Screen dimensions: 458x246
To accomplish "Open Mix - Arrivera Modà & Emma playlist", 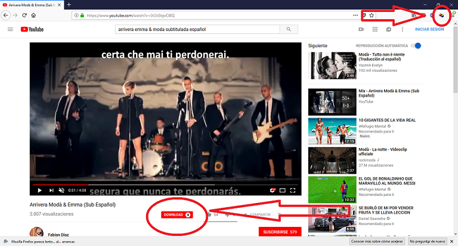I will coord(389,93).
